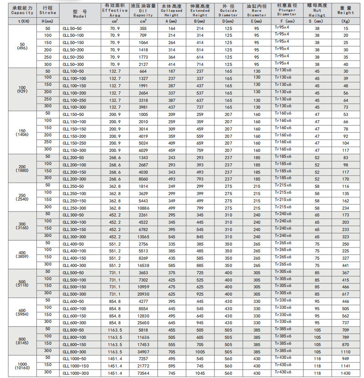Click the Oil Capacity column header
This screenshot has width=364, height=378.
(x=143, y=10)
